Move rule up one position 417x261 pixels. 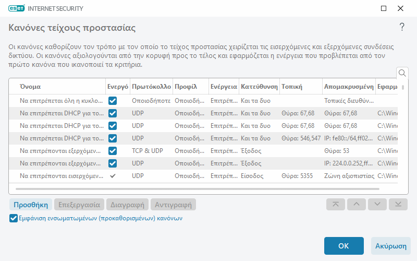coord(357,204)
